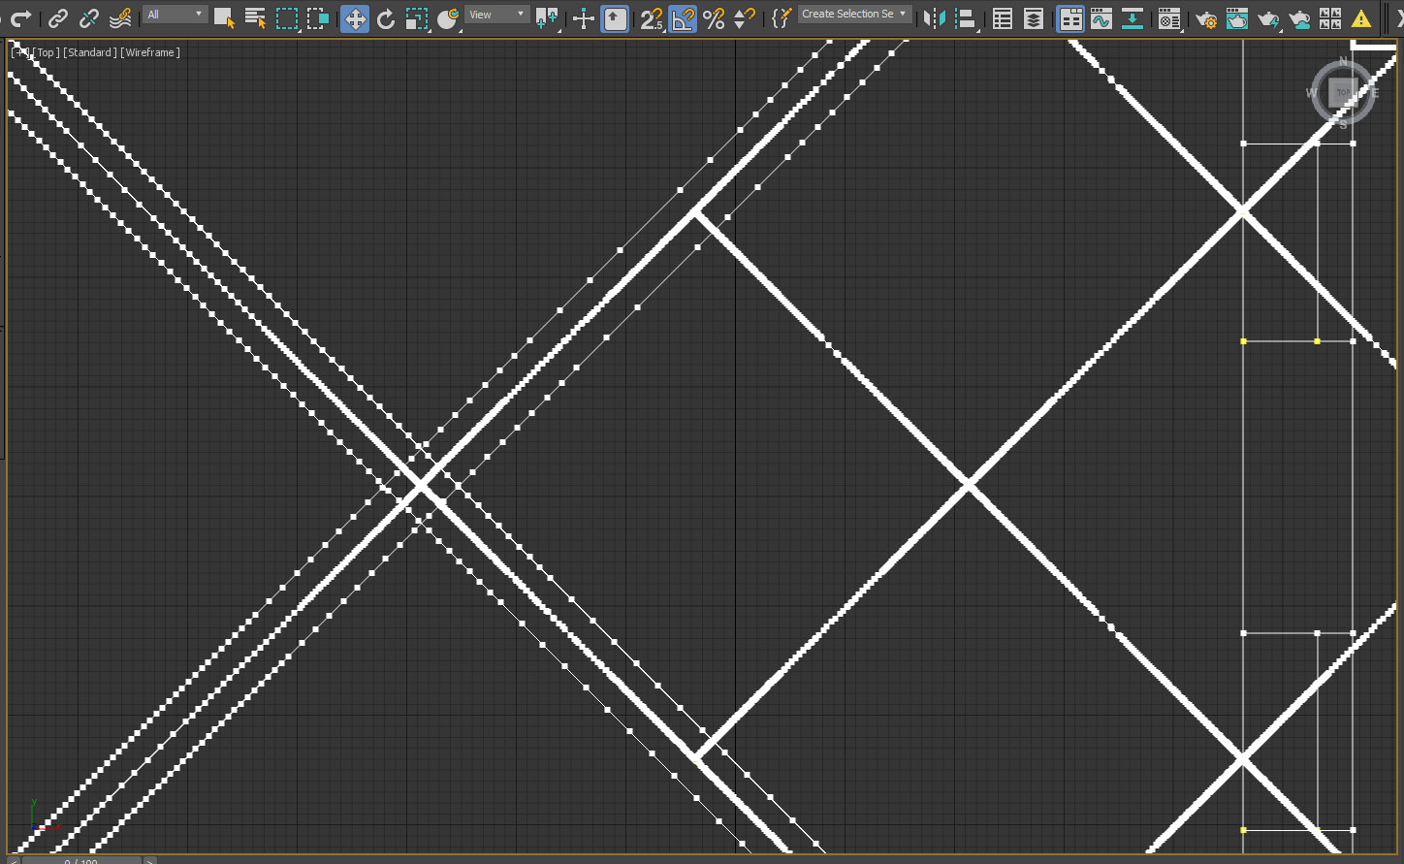This screenshot has width=1404, height=864.
Task: Toggle Select and Manipulate mode
Action: click(x=584, y=17)
